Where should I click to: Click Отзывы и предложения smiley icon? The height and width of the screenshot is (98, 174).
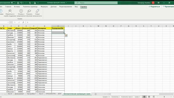tap(21, 11)
